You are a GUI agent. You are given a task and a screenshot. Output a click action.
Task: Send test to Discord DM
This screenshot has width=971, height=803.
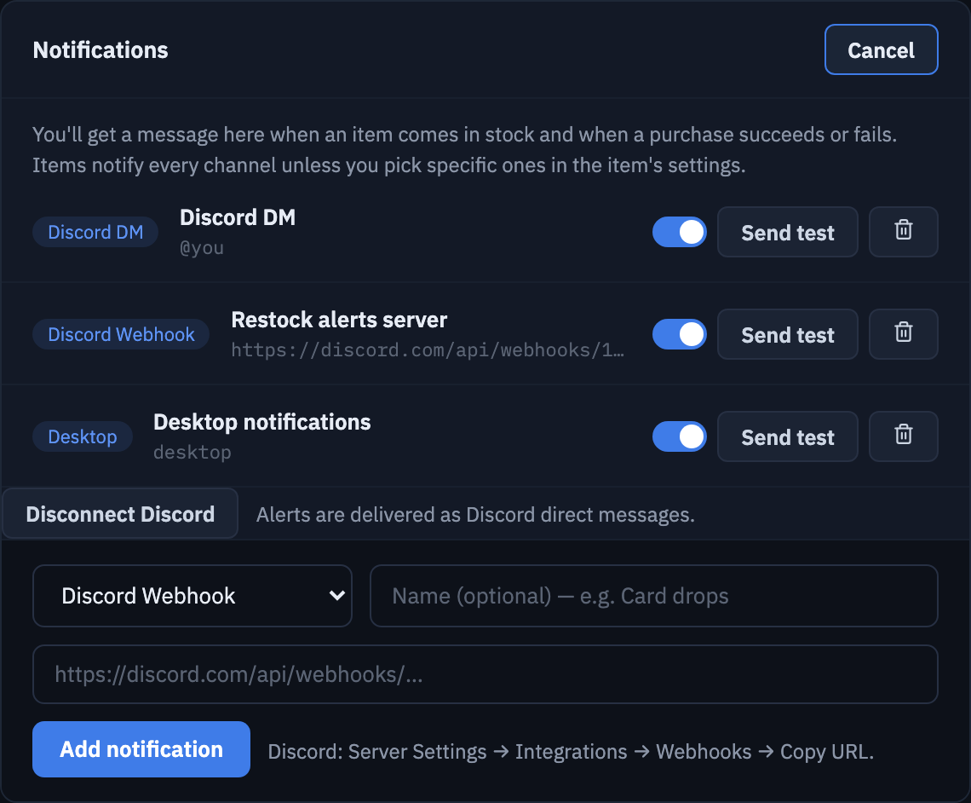[x=788, y=232]
